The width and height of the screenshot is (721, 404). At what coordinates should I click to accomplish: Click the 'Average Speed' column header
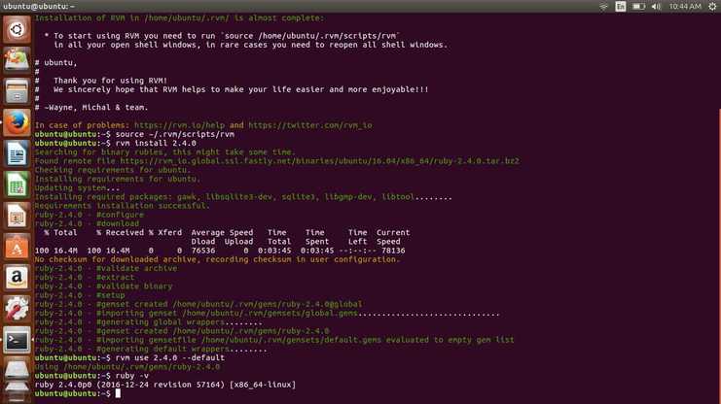[222, 232]
